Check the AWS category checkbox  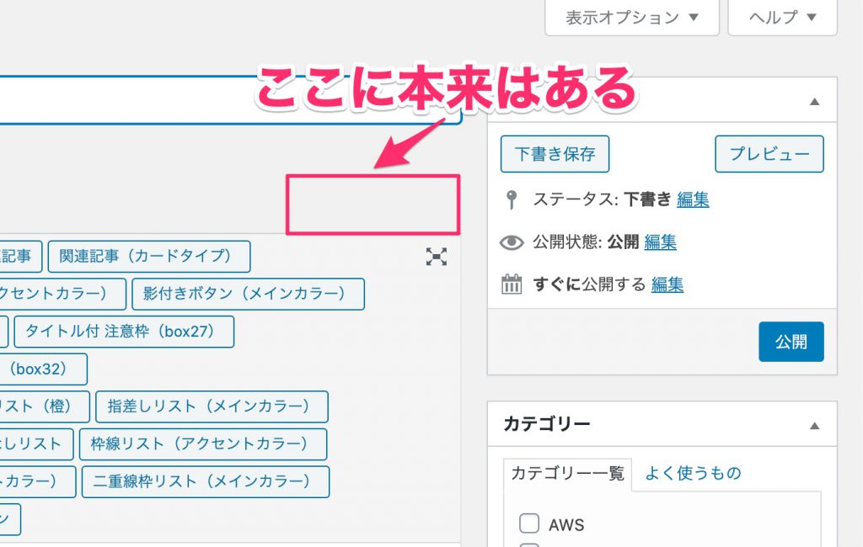(529, 524)
